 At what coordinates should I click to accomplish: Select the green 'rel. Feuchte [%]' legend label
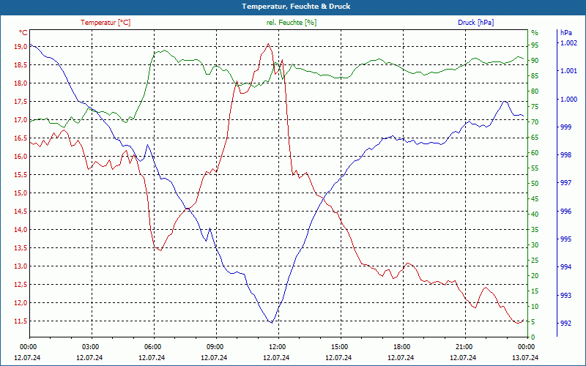291,23
